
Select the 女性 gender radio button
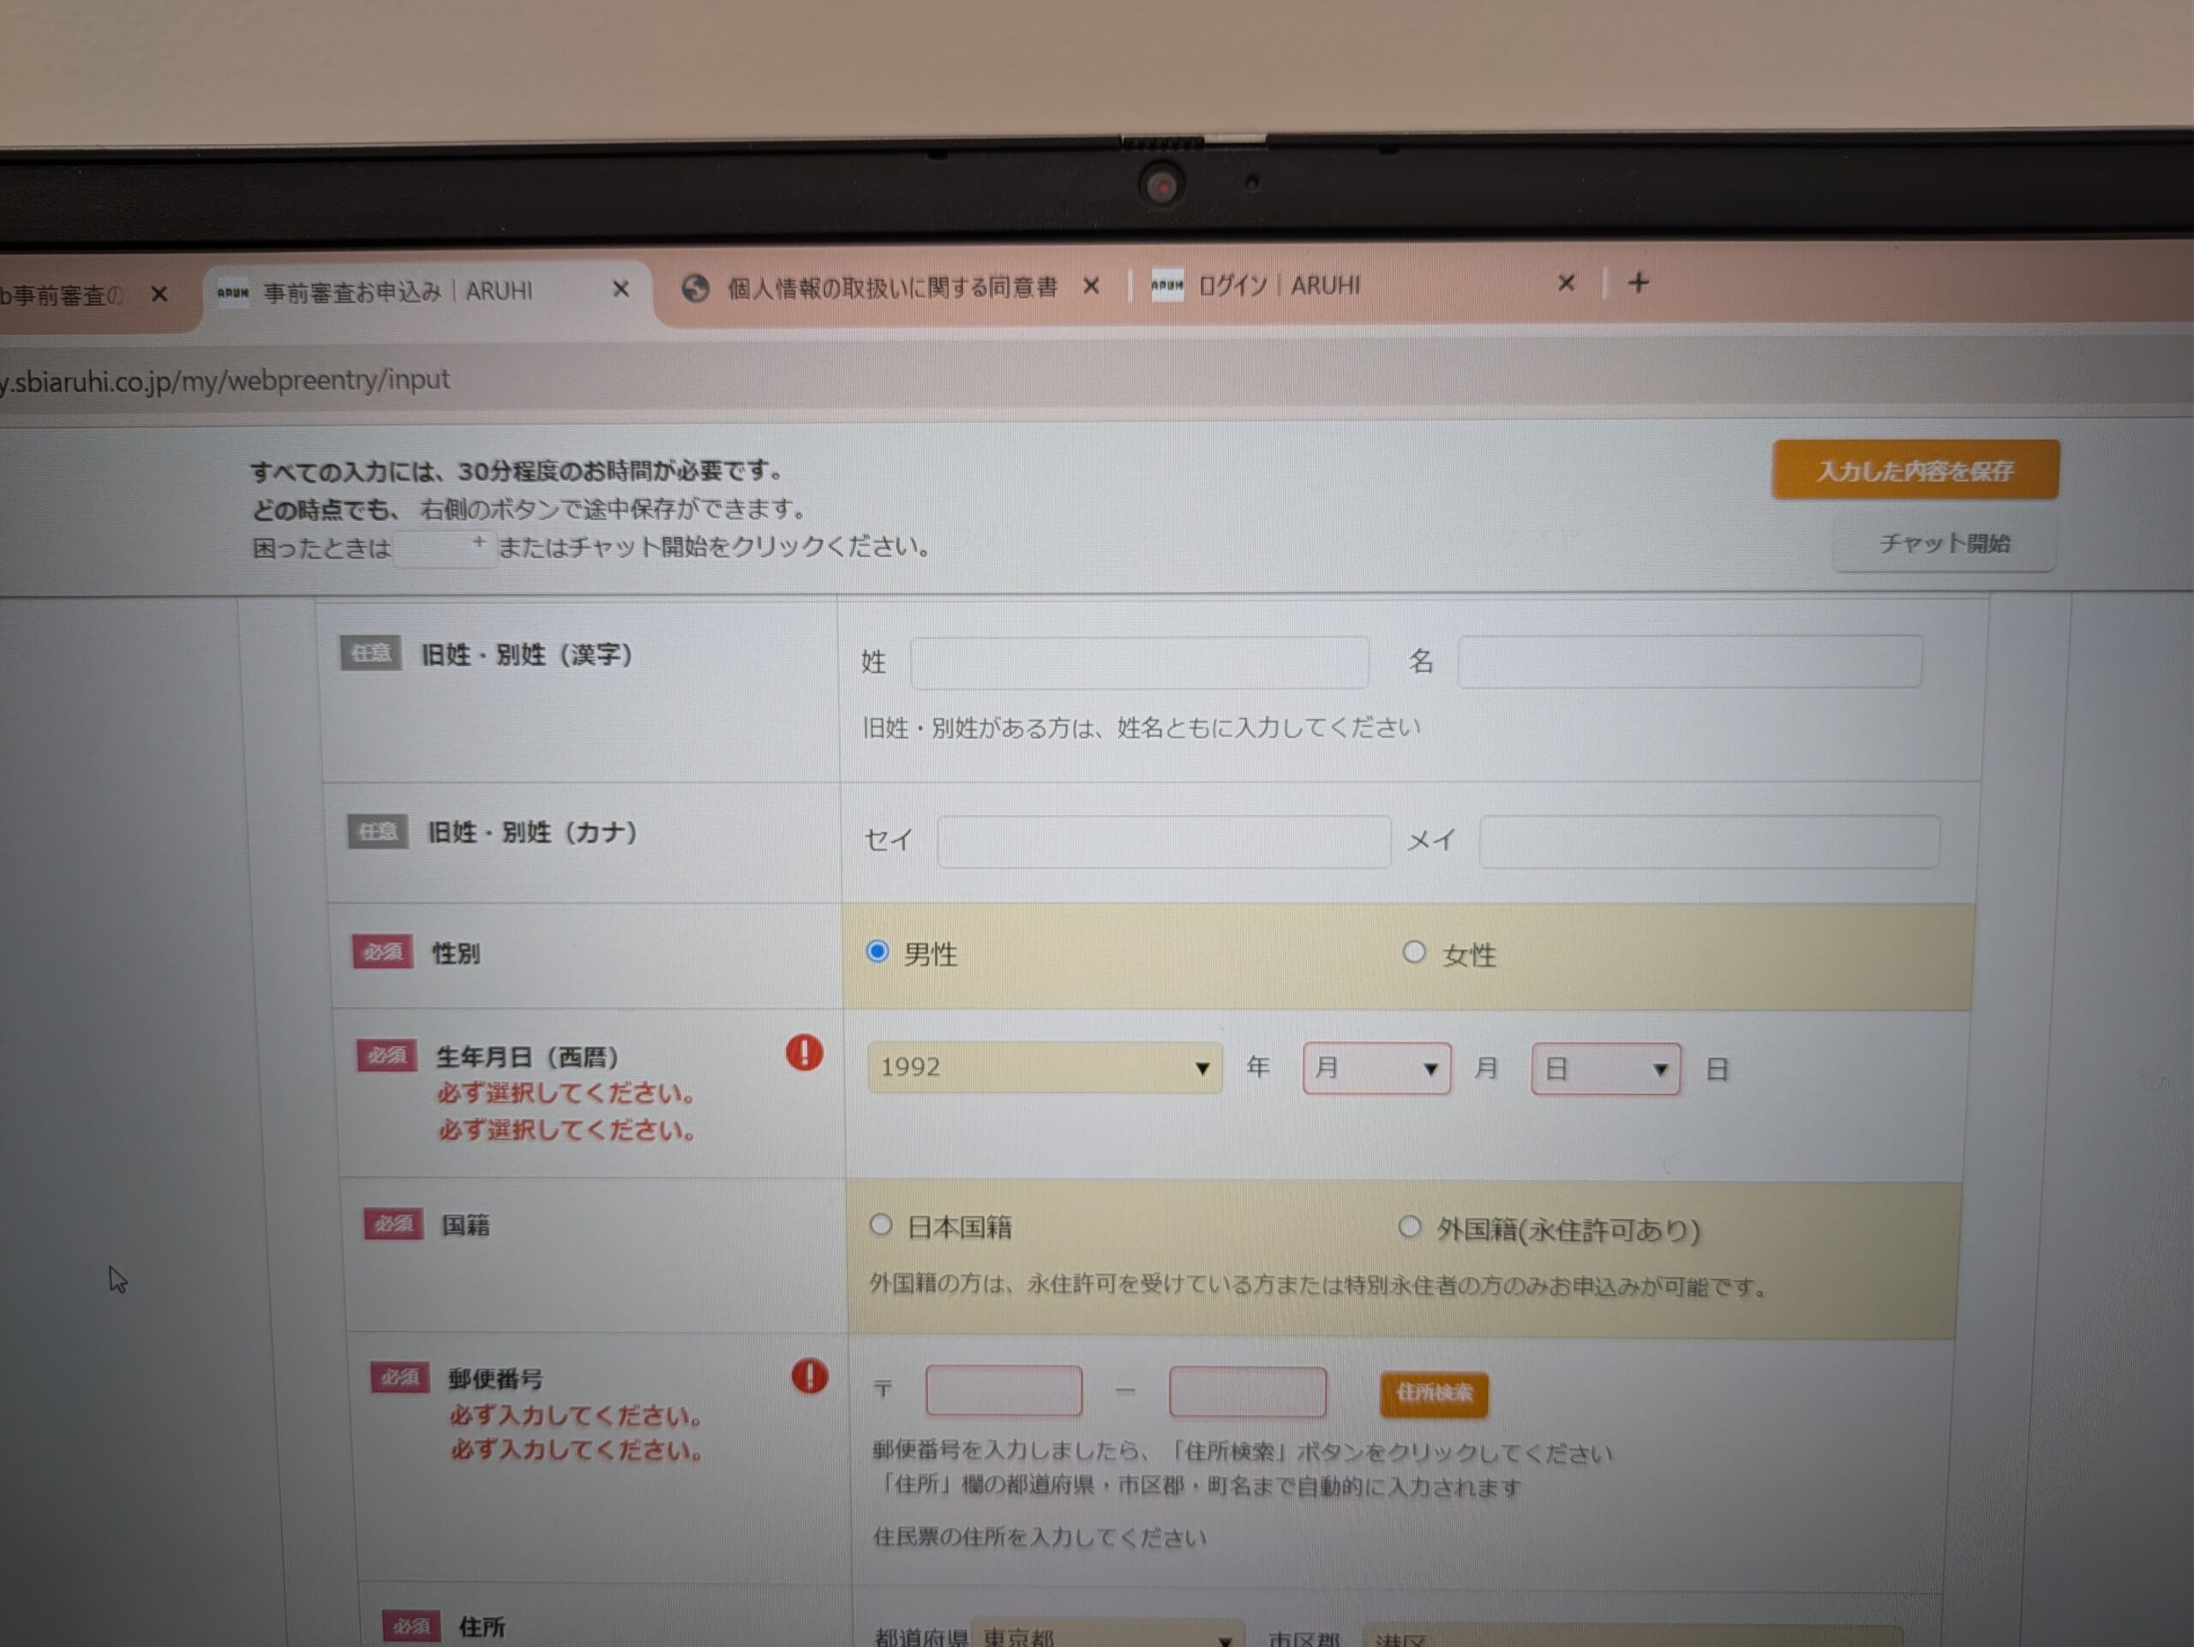(1413, 951)
